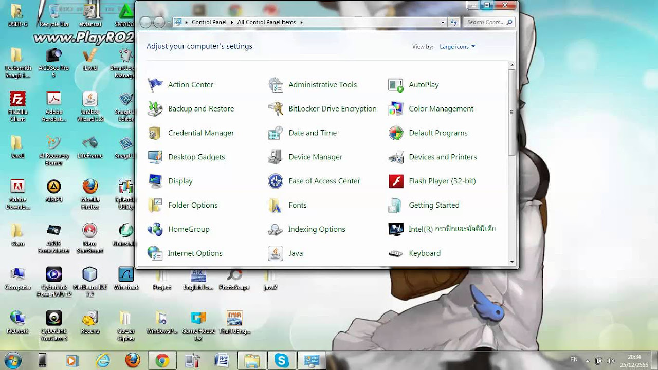Open Default Programs icon
Viewport: 658px width, 370px height.
(396, 133)
